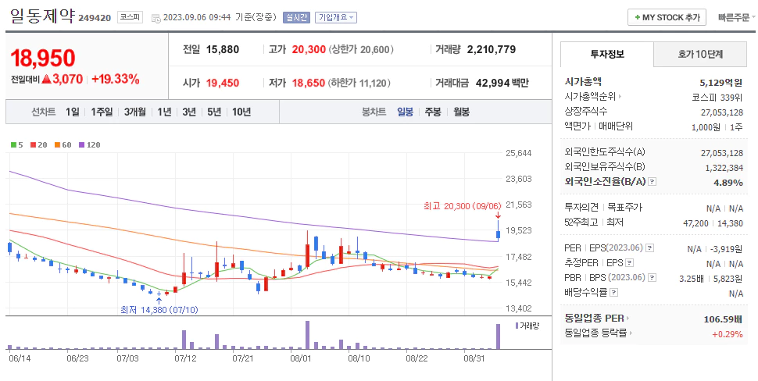Image resolution: width=758 pixels, height=381 pixels.
Task: Click the 상한가 20,600 text
Action: click(x=361, y=49)
